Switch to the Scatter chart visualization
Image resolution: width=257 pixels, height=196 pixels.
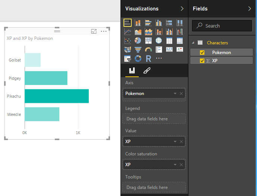pos(128,41)
